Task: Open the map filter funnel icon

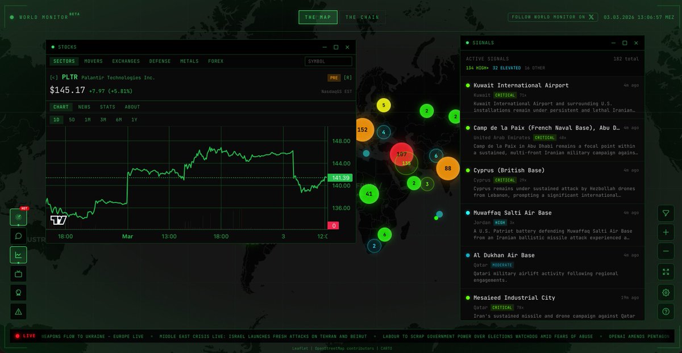Action: pos(666,213)
